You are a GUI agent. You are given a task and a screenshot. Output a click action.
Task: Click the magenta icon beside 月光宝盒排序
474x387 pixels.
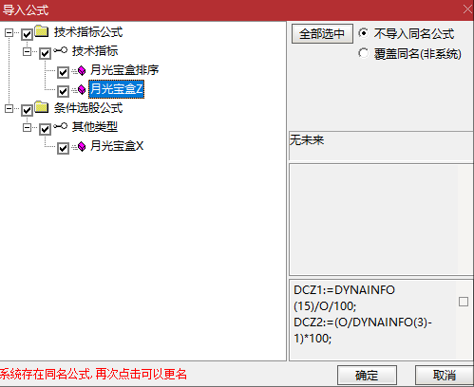[x=82, y=70]
